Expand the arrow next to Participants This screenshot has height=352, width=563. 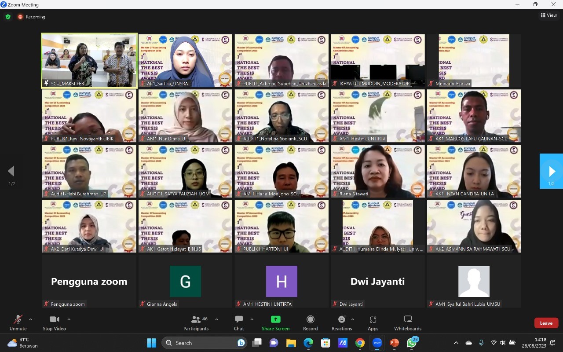coord(216,319)
